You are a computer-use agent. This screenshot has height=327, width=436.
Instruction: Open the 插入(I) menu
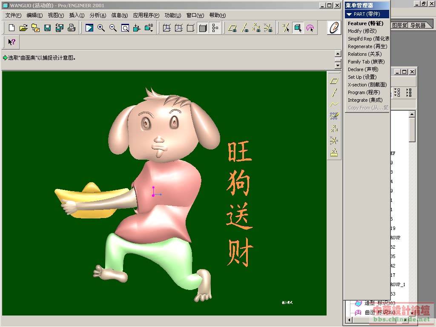(77, 15)
